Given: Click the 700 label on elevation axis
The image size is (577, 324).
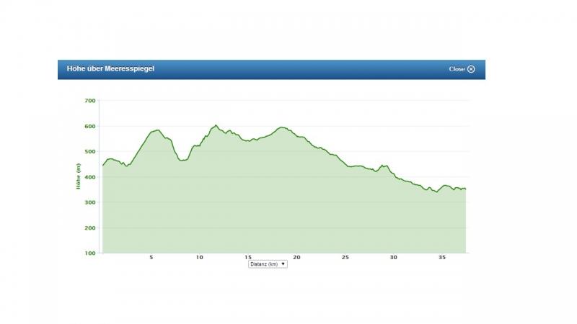Looking at the screenshot, I should point(90,101).
